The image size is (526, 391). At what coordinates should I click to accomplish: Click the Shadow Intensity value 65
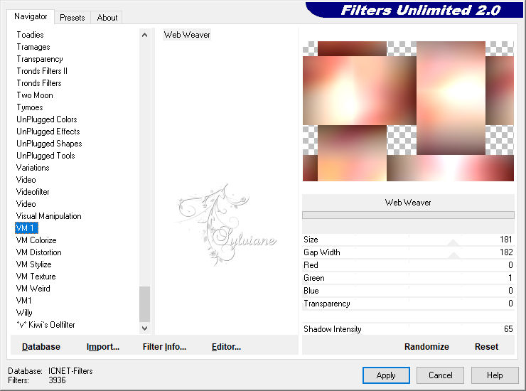[508, 329]
